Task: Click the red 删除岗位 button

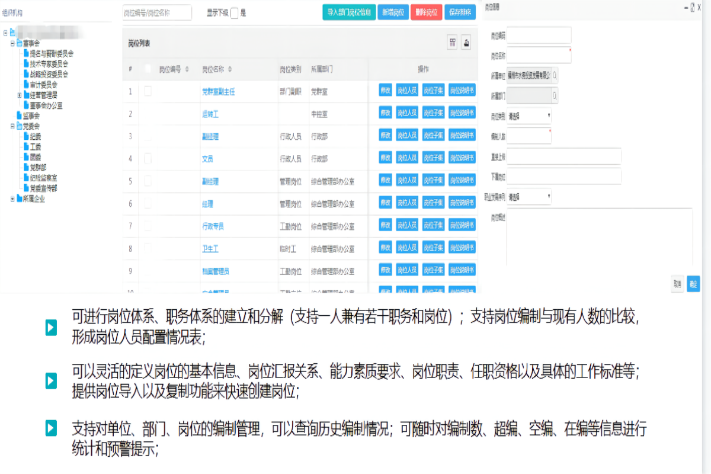Action: (426, 12)
